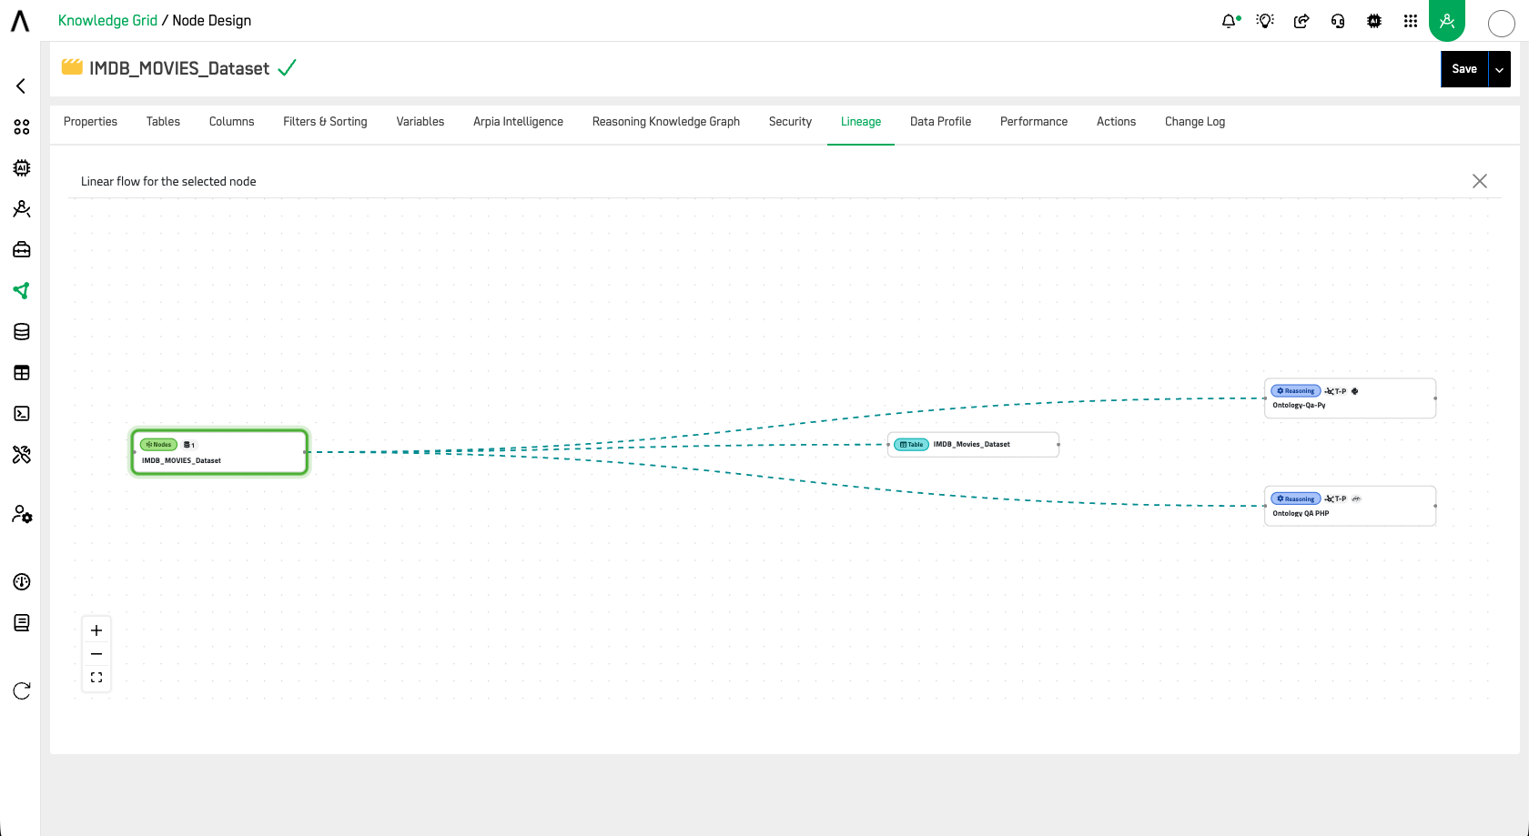Click the IMDB_MOVIES_Dataset page title
The width and height of the screenshot is (1529, 836).
click(179, 69)
